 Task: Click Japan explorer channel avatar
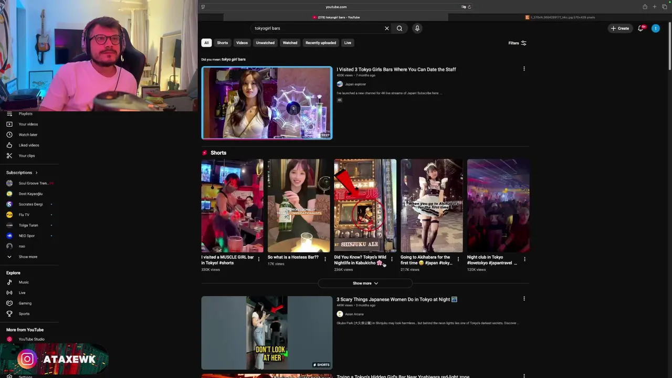pos(340,84)
